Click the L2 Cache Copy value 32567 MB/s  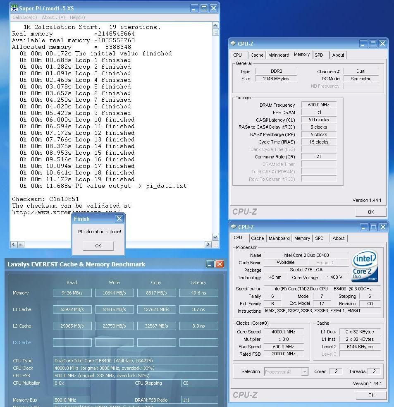tap(156, 326)
